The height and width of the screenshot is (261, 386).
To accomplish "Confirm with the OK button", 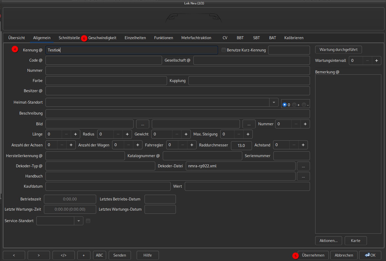I will click(x=370, y=255).
